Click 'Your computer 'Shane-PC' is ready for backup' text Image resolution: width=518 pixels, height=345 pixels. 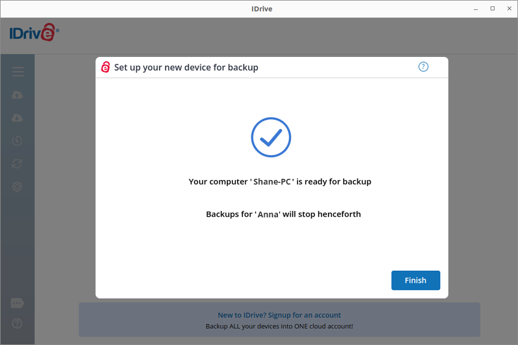(280, 182)
